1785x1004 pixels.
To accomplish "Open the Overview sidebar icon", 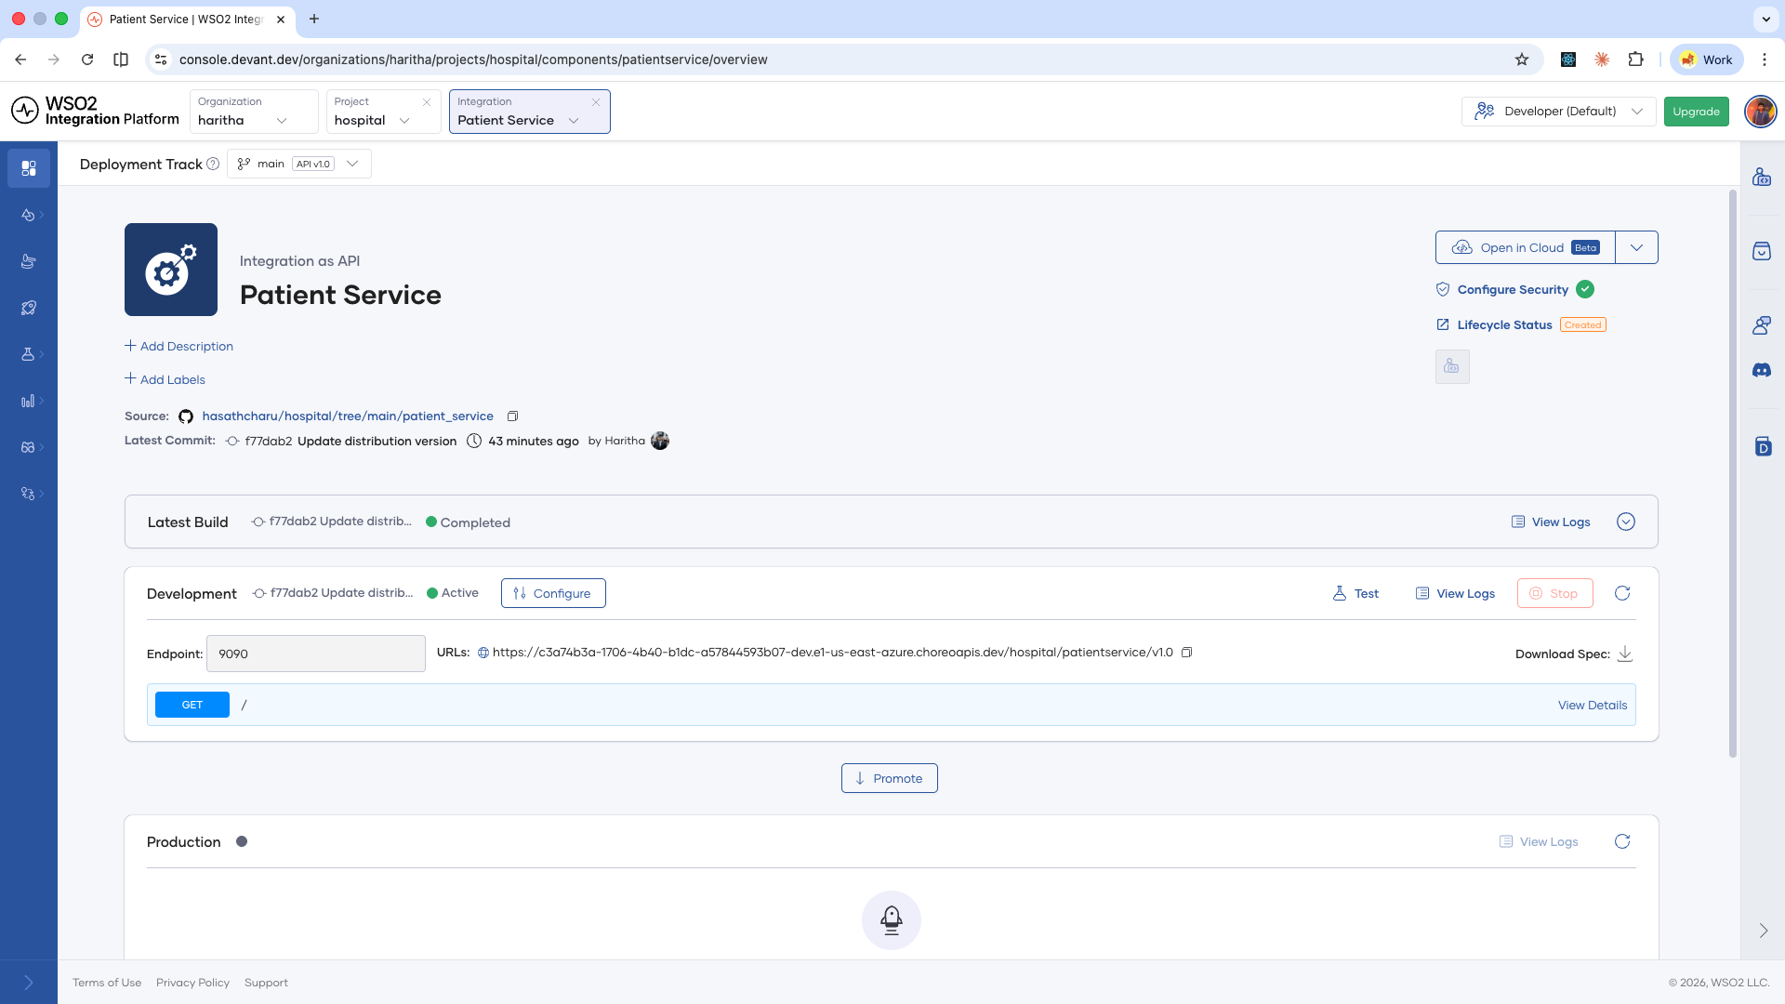I will click(29, 168).
